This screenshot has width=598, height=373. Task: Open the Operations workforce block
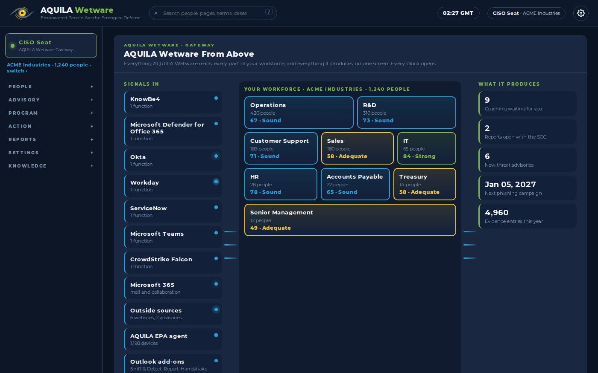pyautogui.click(x=299, y=113)
